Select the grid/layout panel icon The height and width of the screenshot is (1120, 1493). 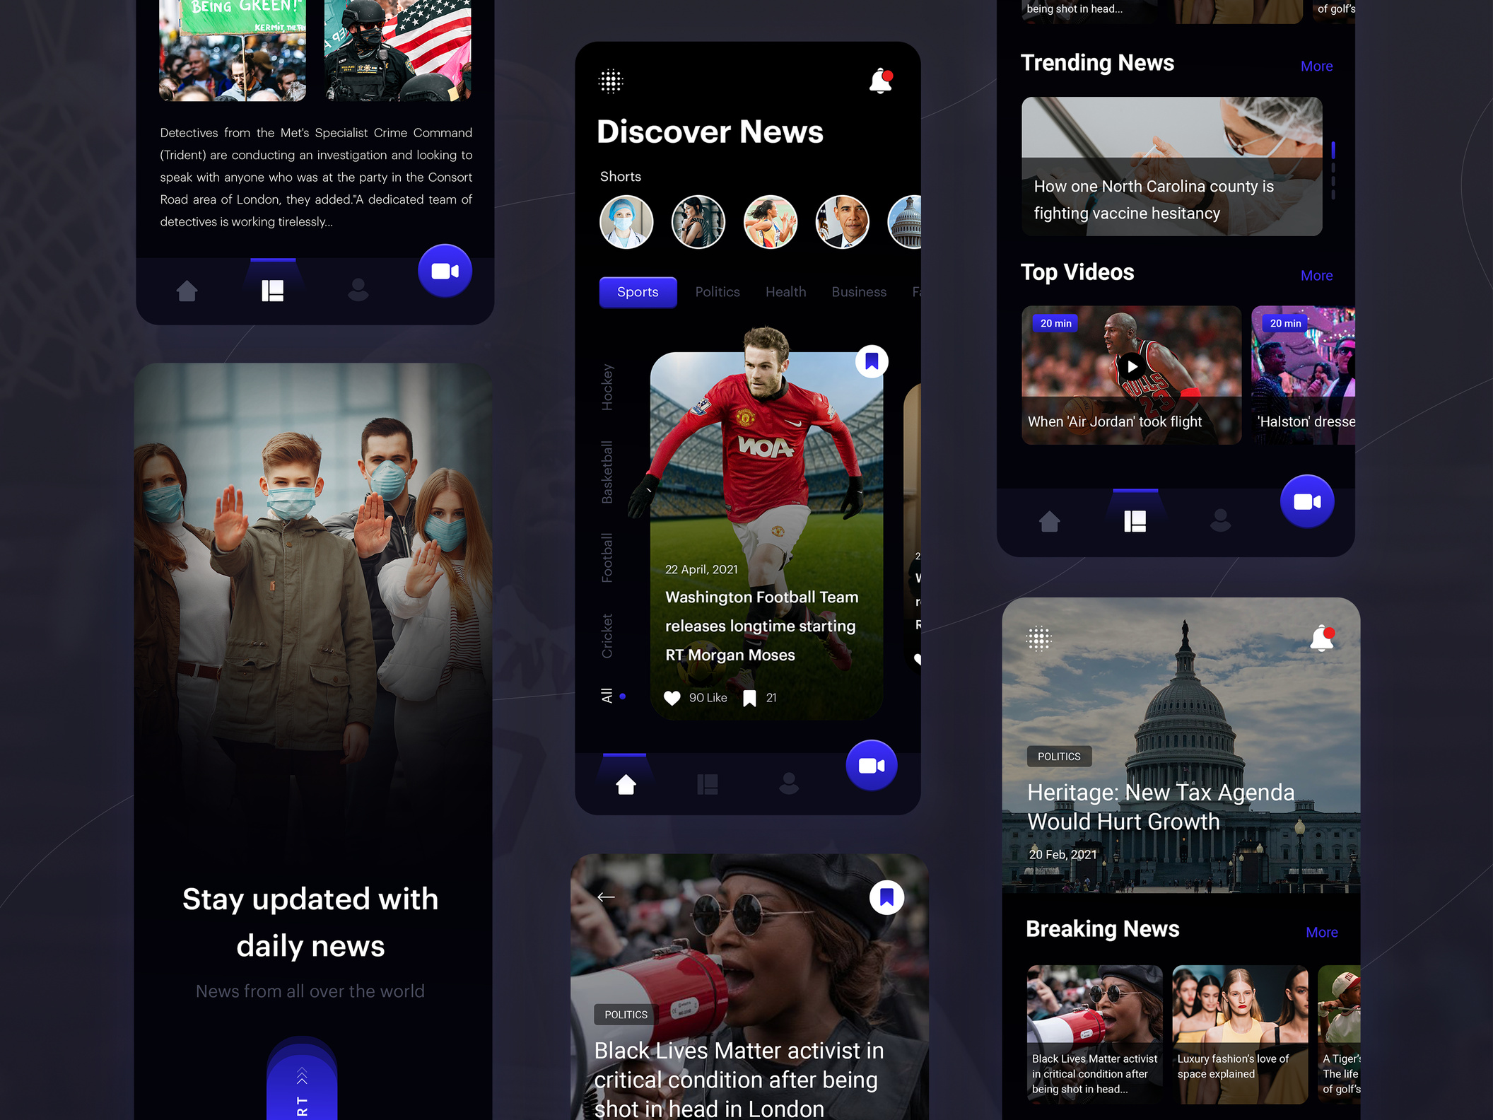click(x=270, y=287)
